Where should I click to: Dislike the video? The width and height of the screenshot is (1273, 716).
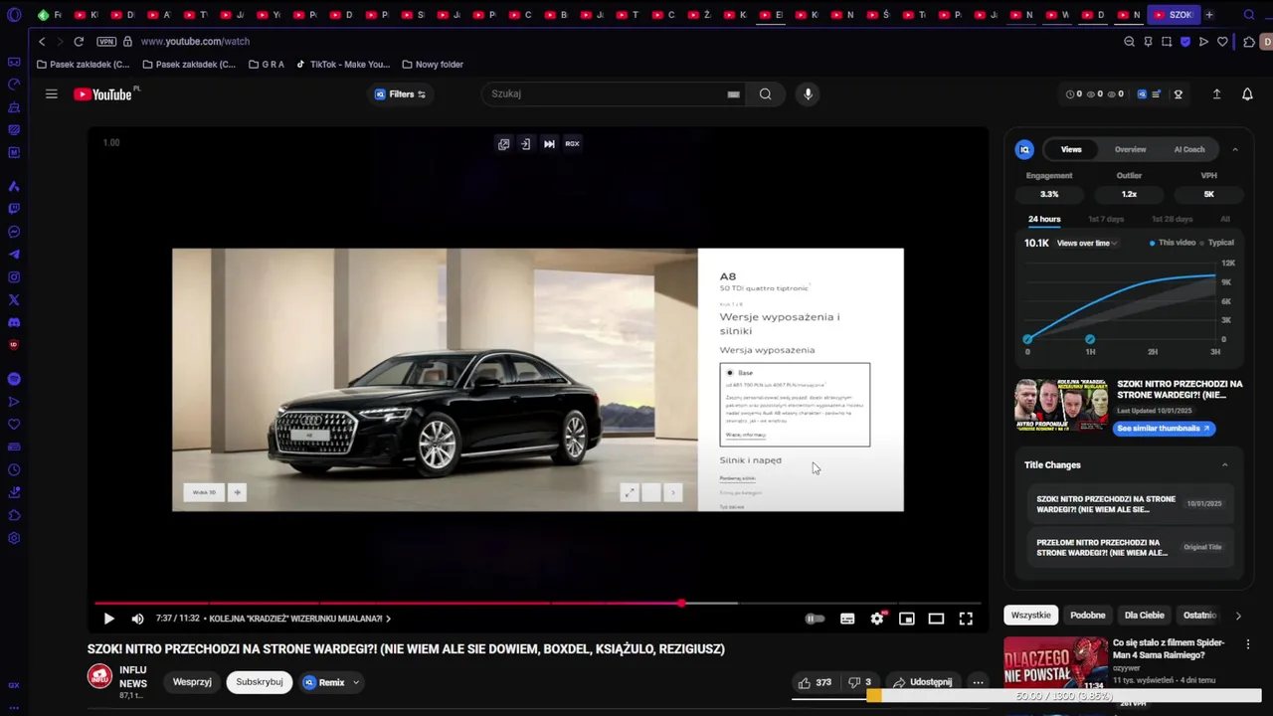(859, 682)
